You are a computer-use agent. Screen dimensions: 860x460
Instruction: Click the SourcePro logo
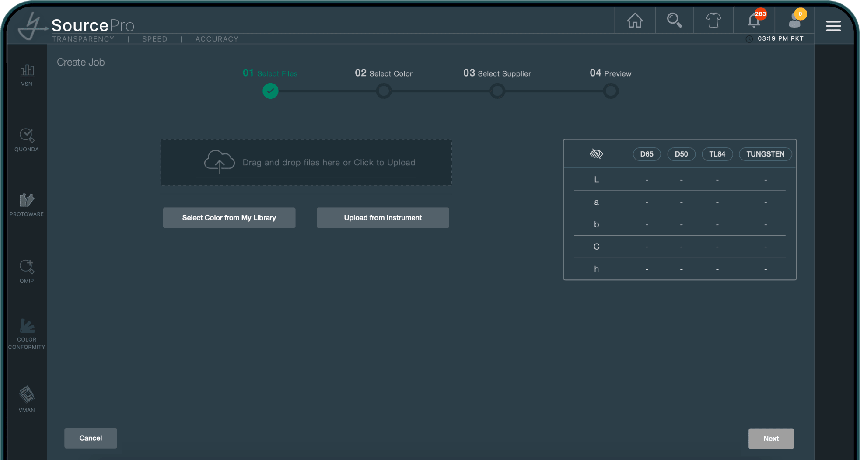point(77,27)
